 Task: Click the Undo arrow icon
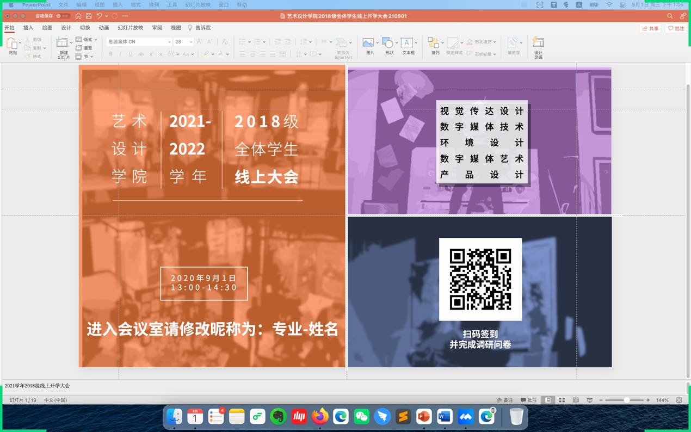tap(99, 16)
